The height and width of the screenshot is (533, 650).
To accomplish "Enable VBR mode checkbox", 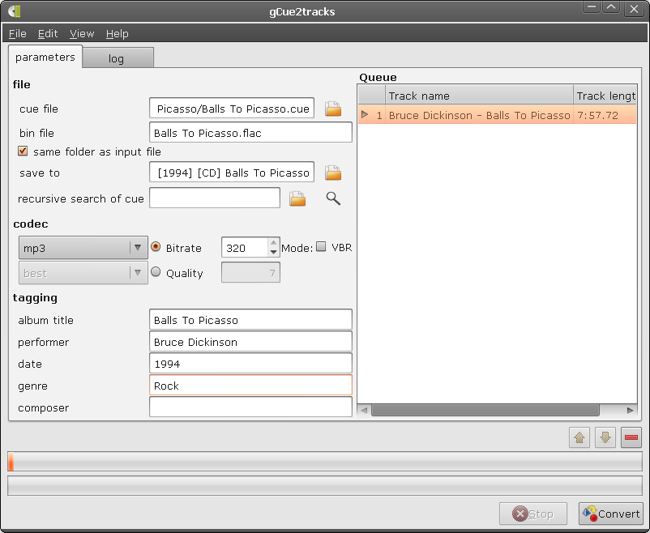I will click(321, 246).
